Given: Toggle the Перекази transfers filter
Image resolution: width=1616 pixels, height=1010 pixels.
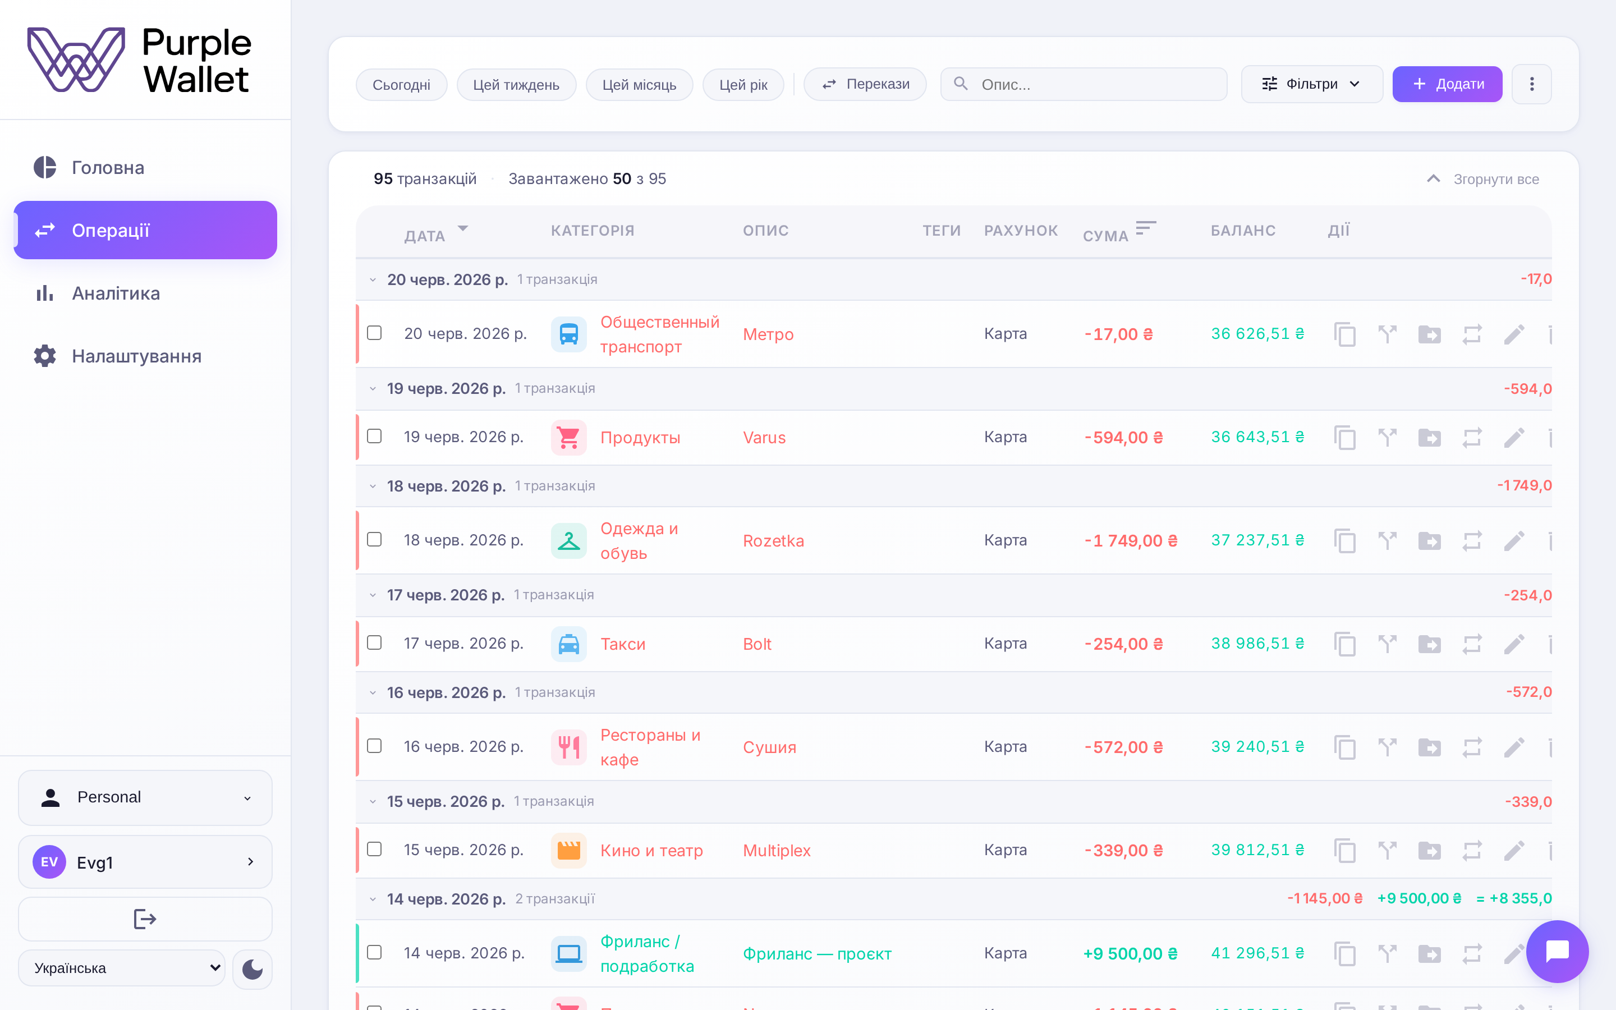Looking at the screenshot, I should pyautogui.click(x=865, y=84).
